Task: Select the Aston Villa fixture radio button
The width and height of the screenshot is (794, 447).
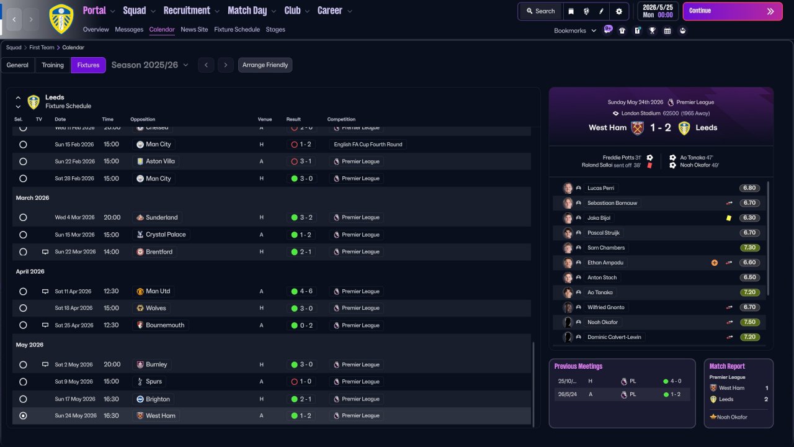Action: click(23, 161)
